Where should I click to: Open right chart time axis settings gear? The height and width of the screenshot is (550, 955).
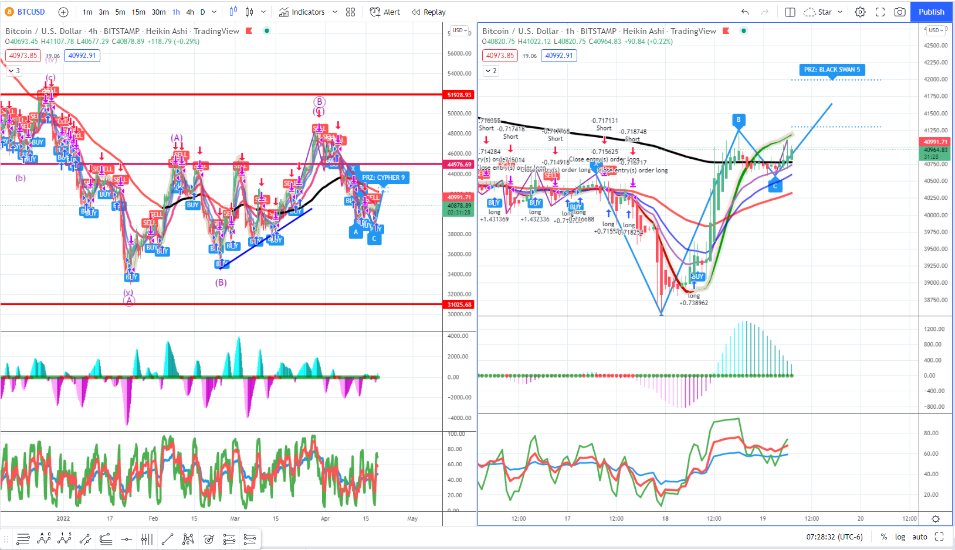click(x=936, y=519)
